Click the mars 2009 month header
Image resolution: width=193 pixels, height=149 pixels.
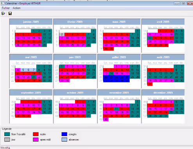point(119,22)
